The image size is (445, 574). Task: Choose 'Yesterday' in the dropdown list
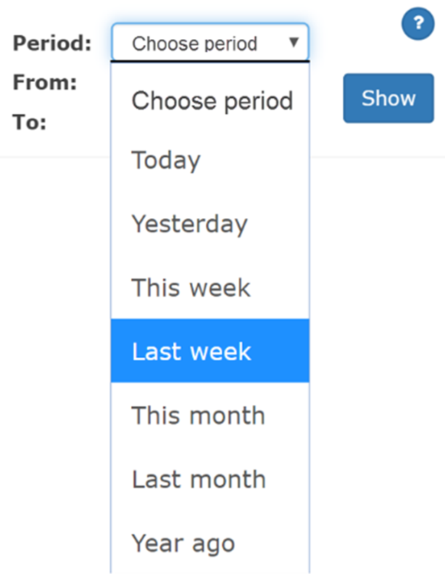(189, 224)
